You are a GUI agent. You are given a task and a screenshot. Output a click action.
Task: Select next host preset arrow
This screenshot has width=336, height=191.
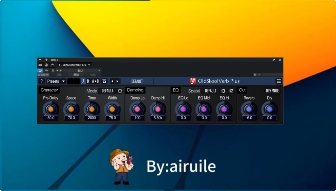point(61,70)
